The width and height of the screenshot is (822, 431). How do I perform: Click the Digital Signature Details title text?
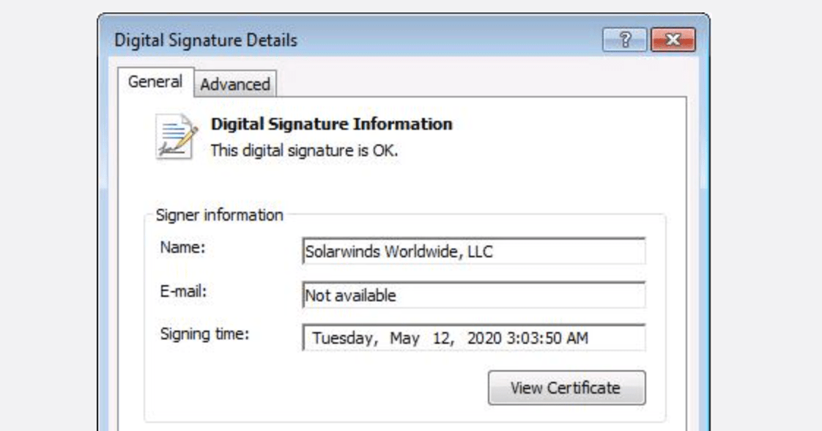[x=205, y=40]
